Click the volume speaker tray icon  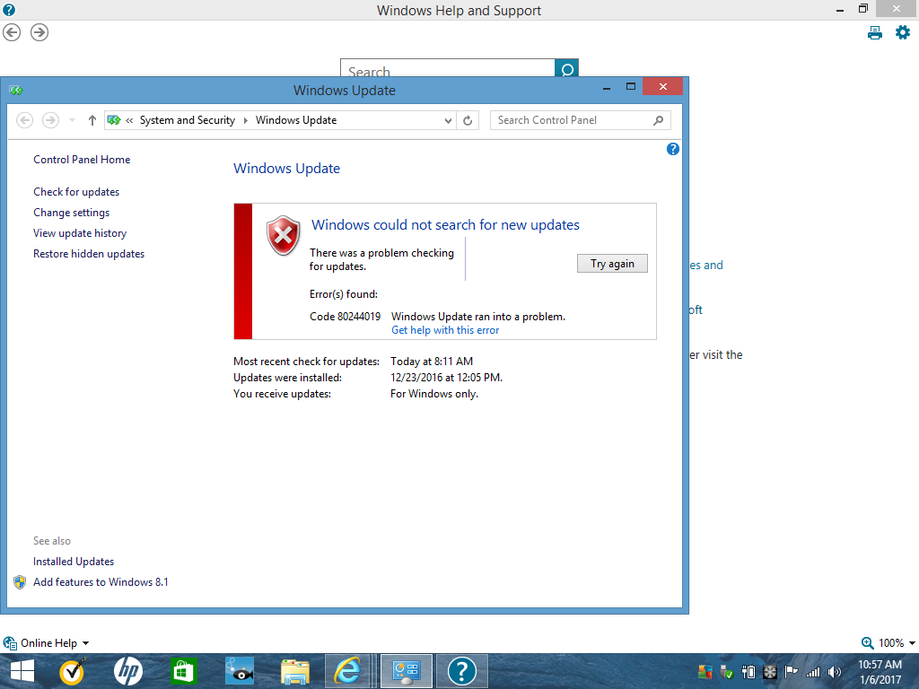(x=834, y=672)
